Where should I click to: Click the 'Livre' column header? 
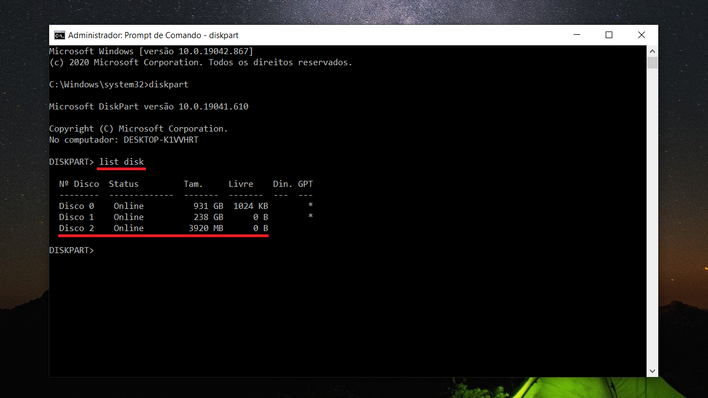point(241,184)
